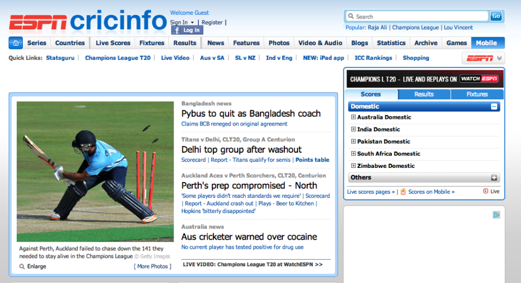Image resolution: width=521 pixels, height=283 pixels.
Task: Open the ICC Rankings quick link
Action: (x=373, y=58)
